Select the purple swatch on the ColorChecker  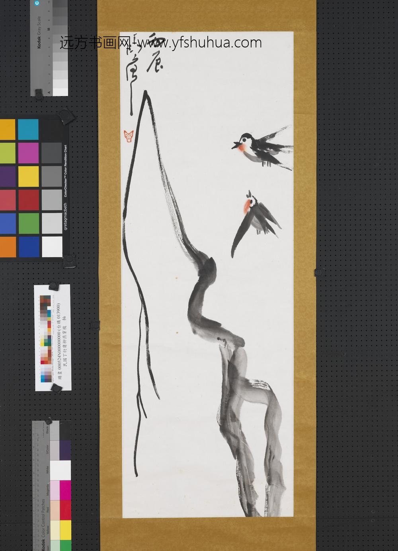tap(7, 176)
